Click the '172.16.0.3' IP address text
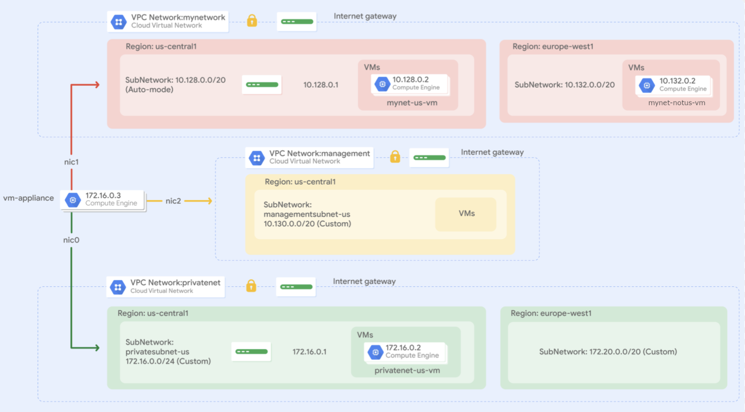Image resolution: width=745 pixels, height=412 pixels. pos(103,195)
